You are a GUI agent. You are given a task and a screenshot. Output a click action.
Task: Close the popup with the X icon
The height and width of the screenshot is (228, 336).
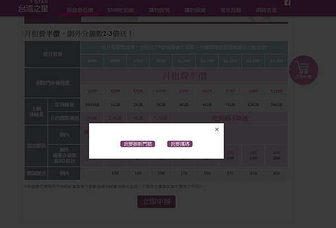click(x=217, y=129)
